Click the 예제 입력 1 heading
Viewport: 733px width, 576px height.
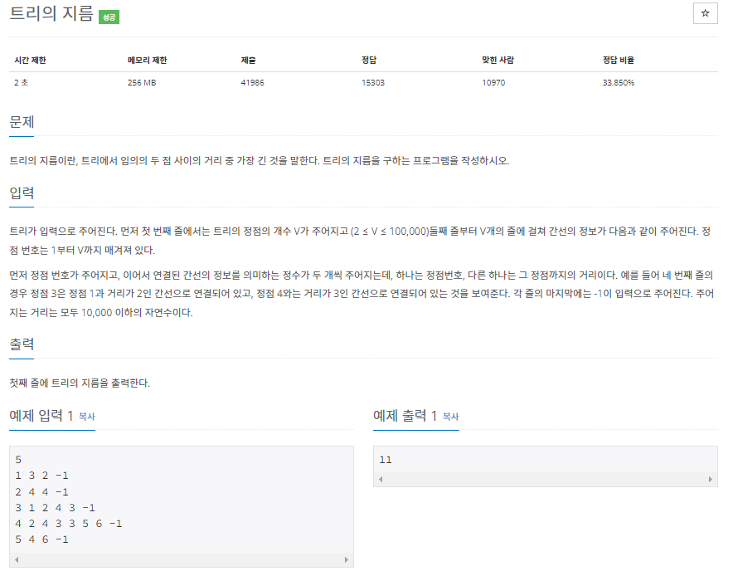click(x=41, y=416)
